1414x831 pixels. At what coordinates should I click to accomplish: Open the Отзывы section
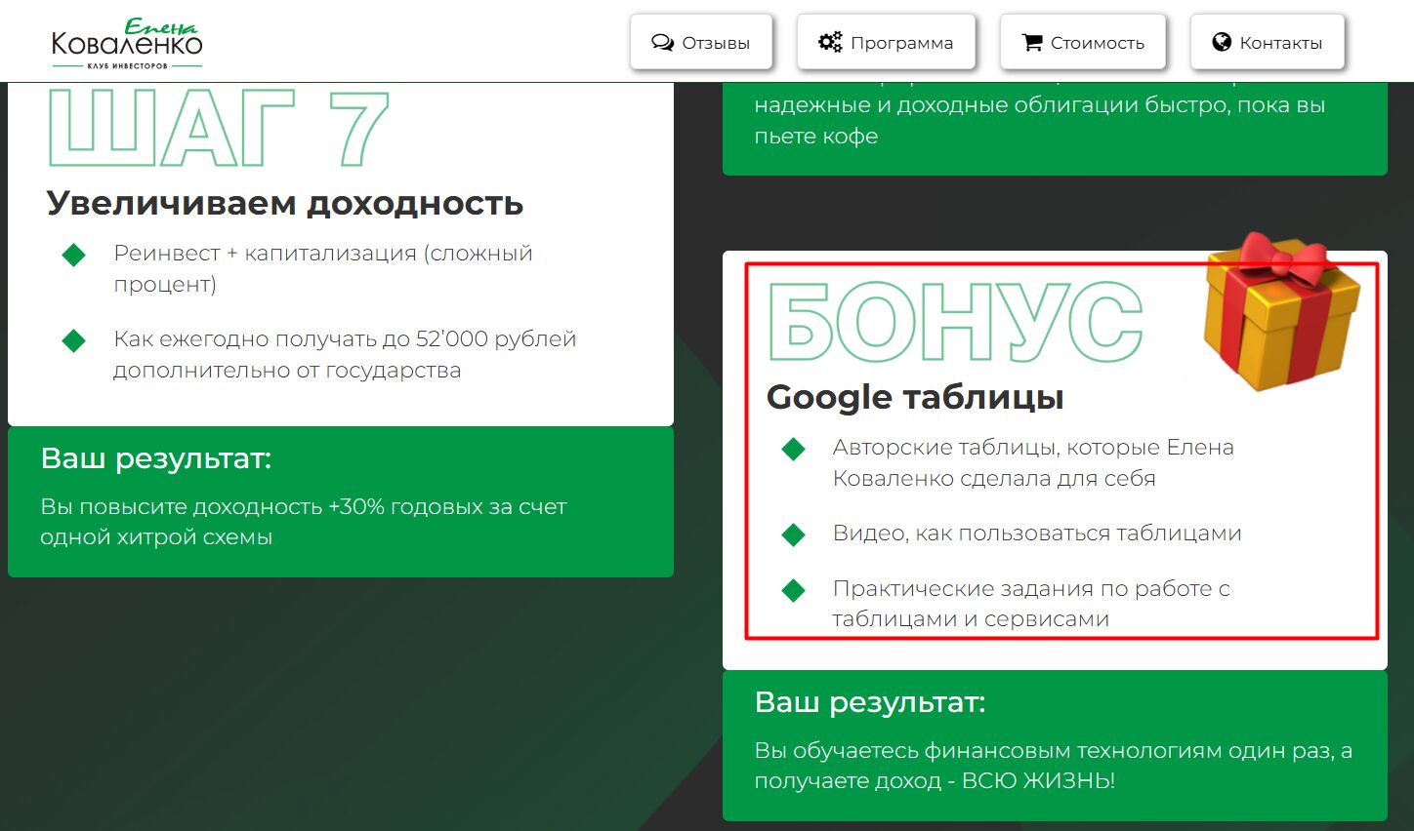coord(701,42)
